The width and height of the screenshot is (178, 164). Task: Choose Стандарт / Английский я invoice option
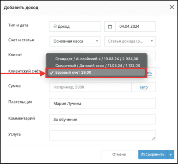(96, 59)
